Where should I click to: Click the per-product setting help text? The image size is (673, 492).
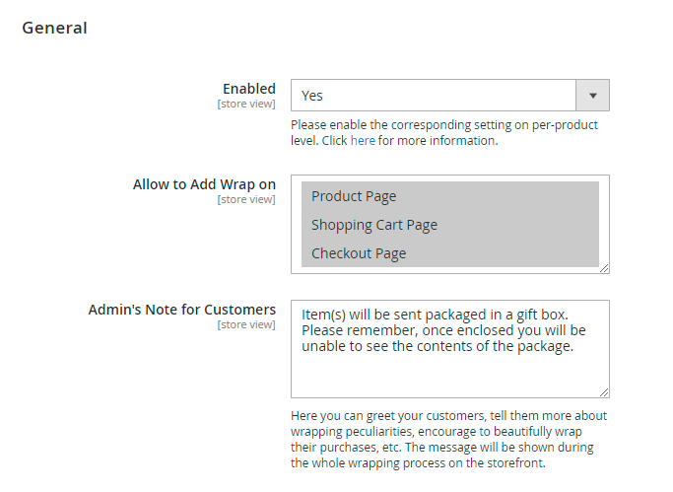tap(443, 126)
